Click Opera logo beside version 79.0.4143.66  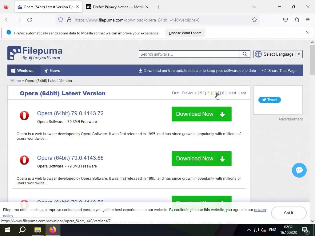tap(24, 160)
